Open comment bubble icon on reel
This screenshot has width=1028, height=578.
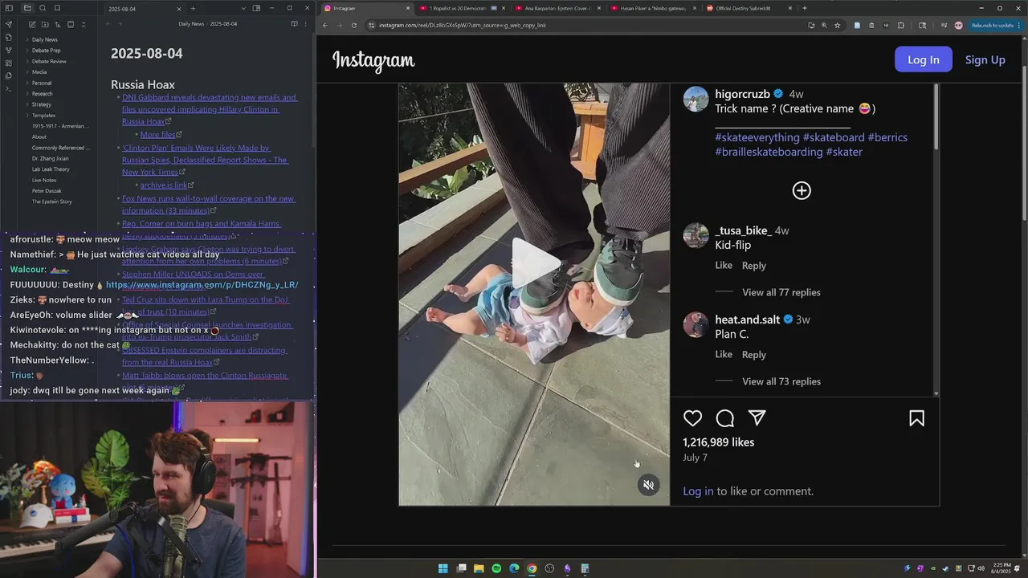(x=725, y=418)
